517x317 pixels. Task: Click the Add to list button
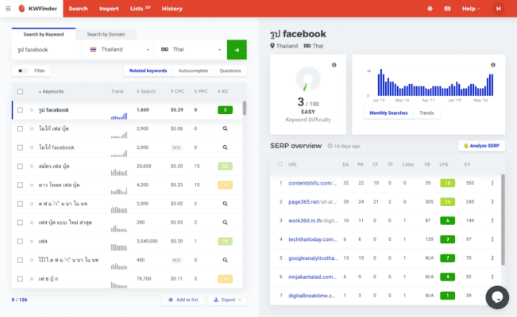coord(183,300)
